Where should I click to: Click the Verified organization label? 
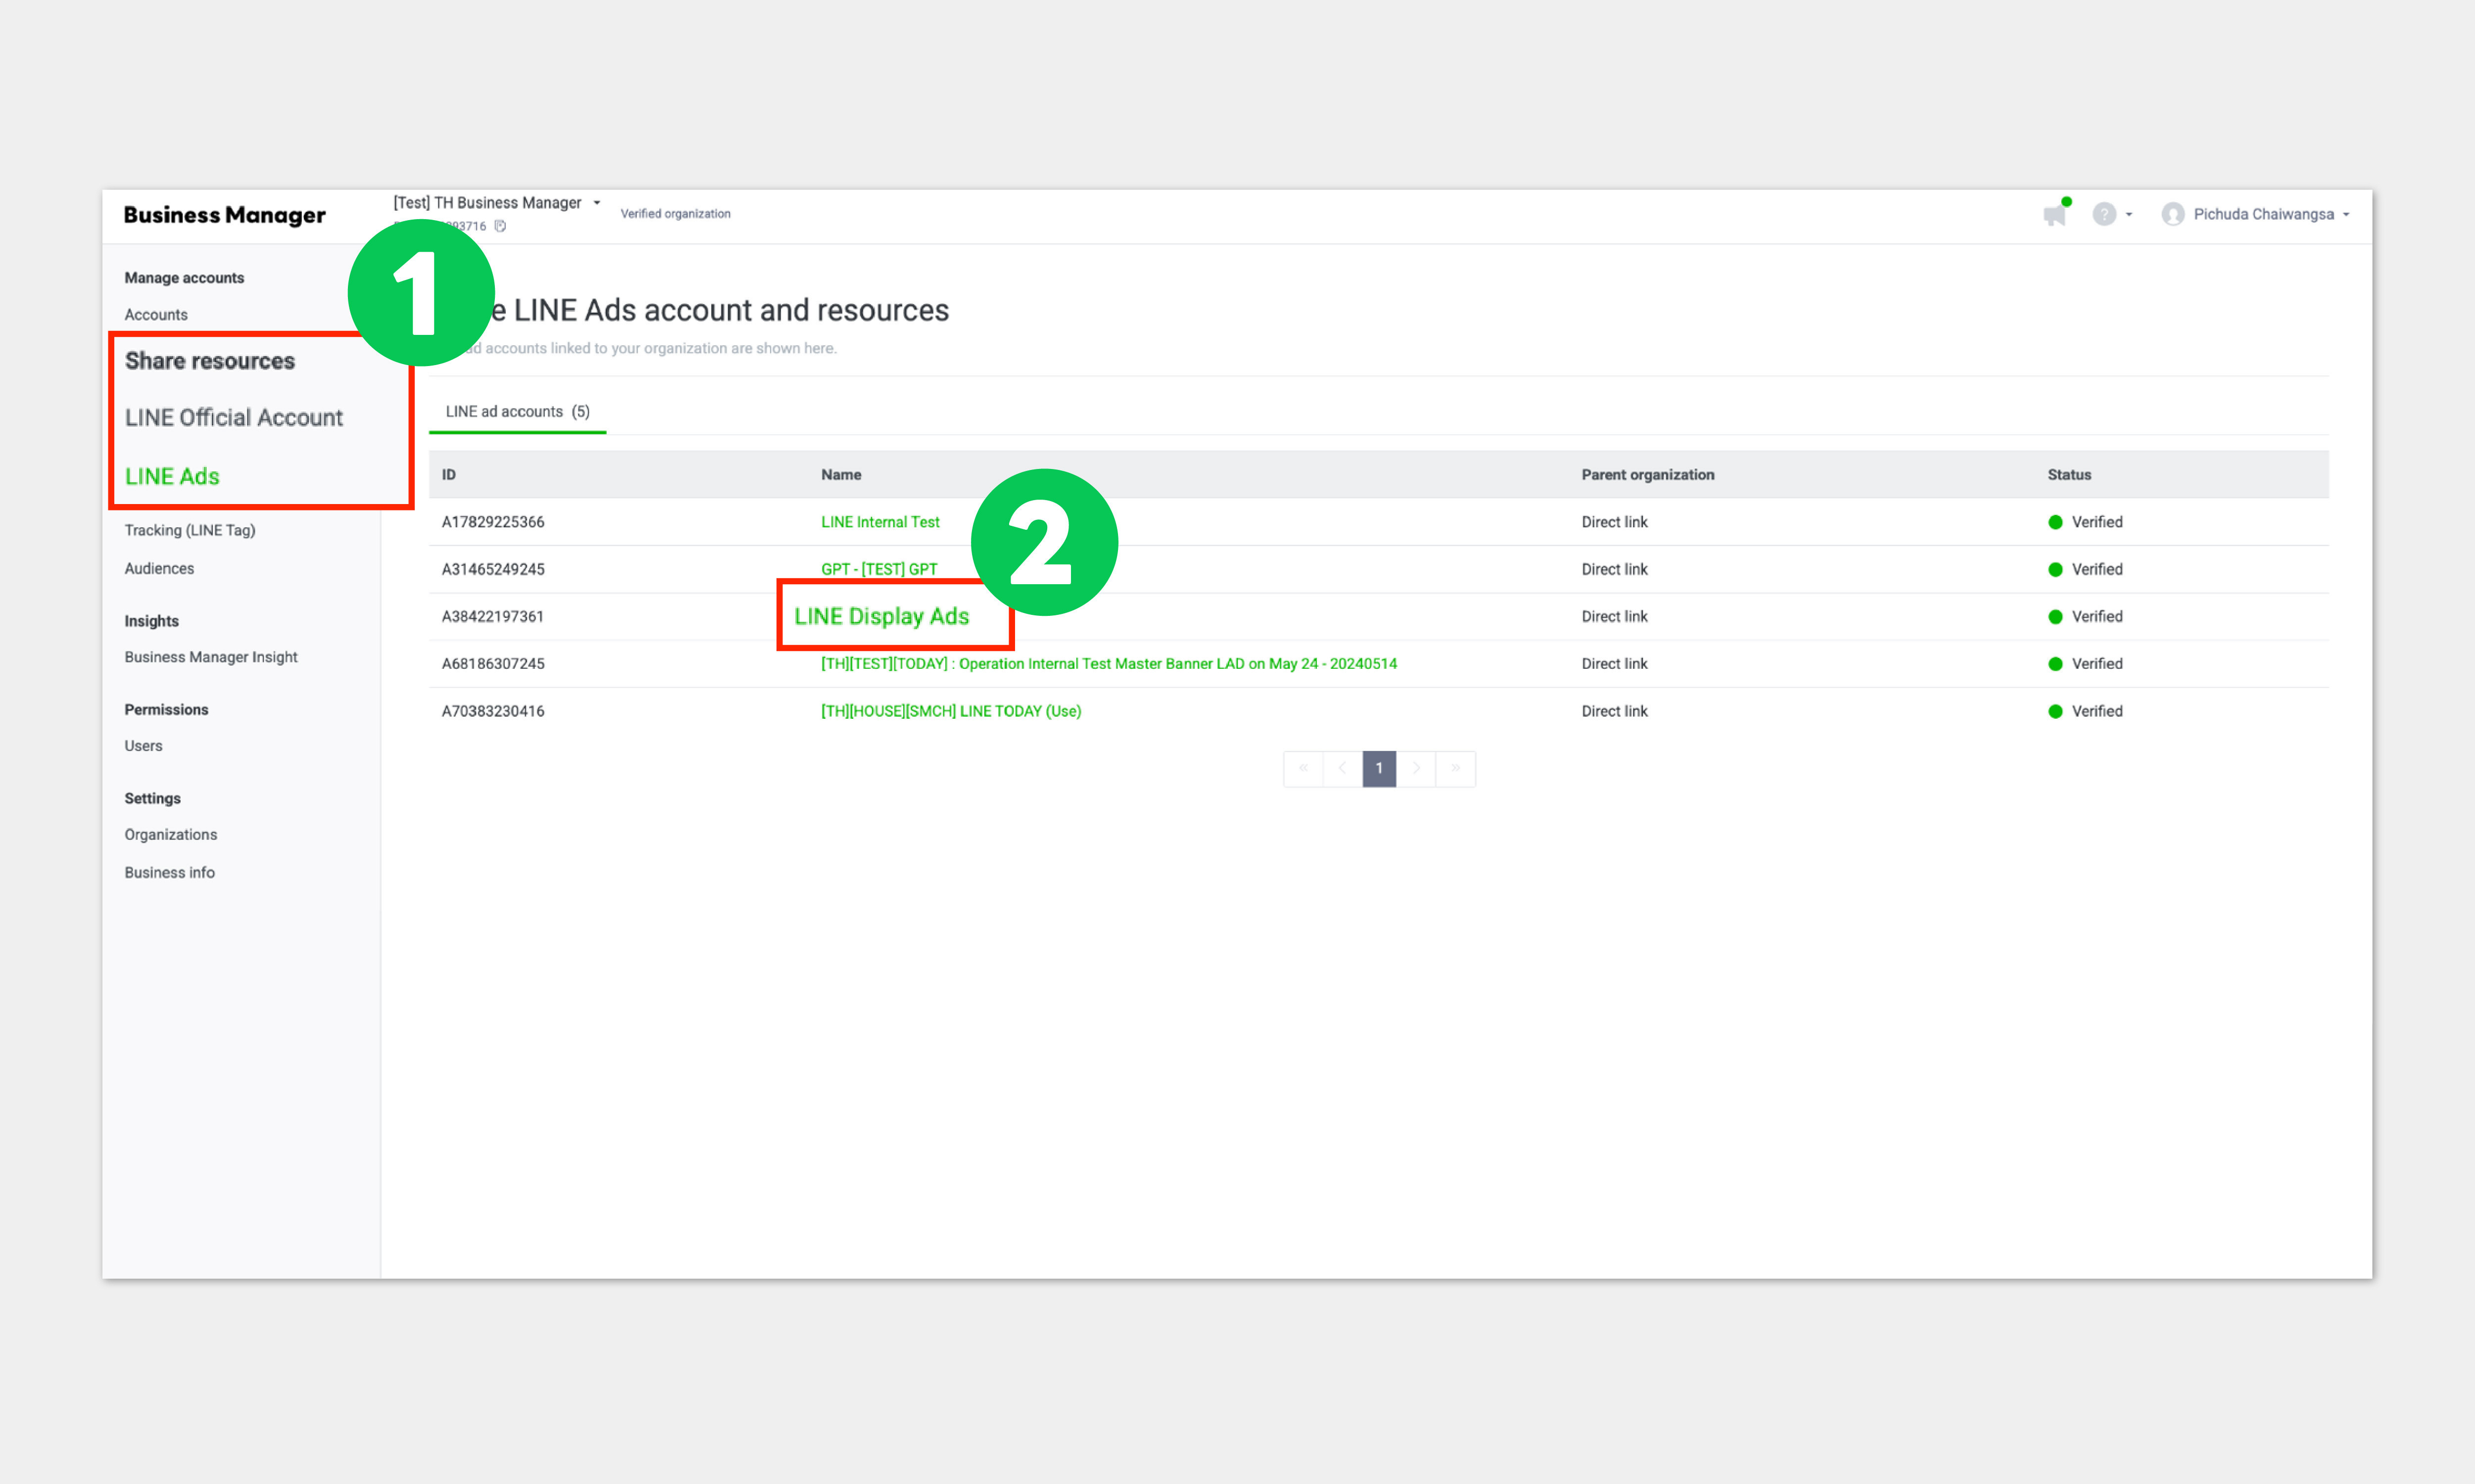675,214
